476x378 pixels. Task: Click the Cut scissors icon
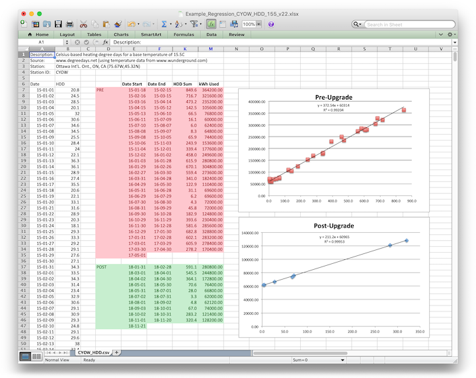click(x=85, y=24)
